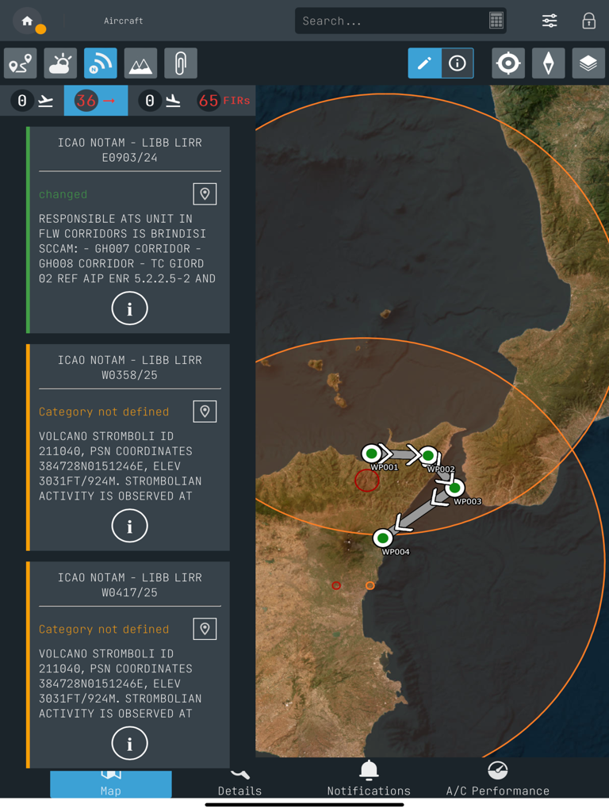Expand info for NOTAM W0358/25
The image size is (609, 812).
[129, 527]
